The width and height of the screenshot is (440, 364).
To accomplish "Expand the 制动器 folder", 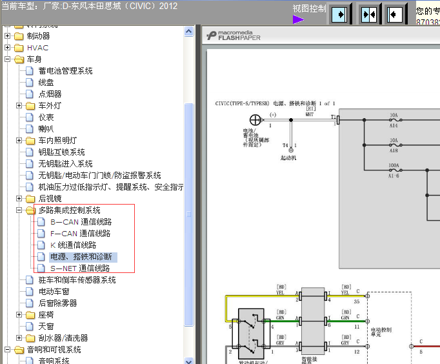I will coord(8,36).
